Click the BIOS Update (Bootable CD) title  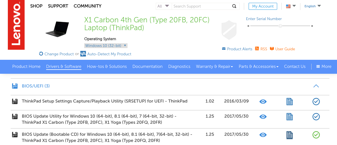point(107,137)
